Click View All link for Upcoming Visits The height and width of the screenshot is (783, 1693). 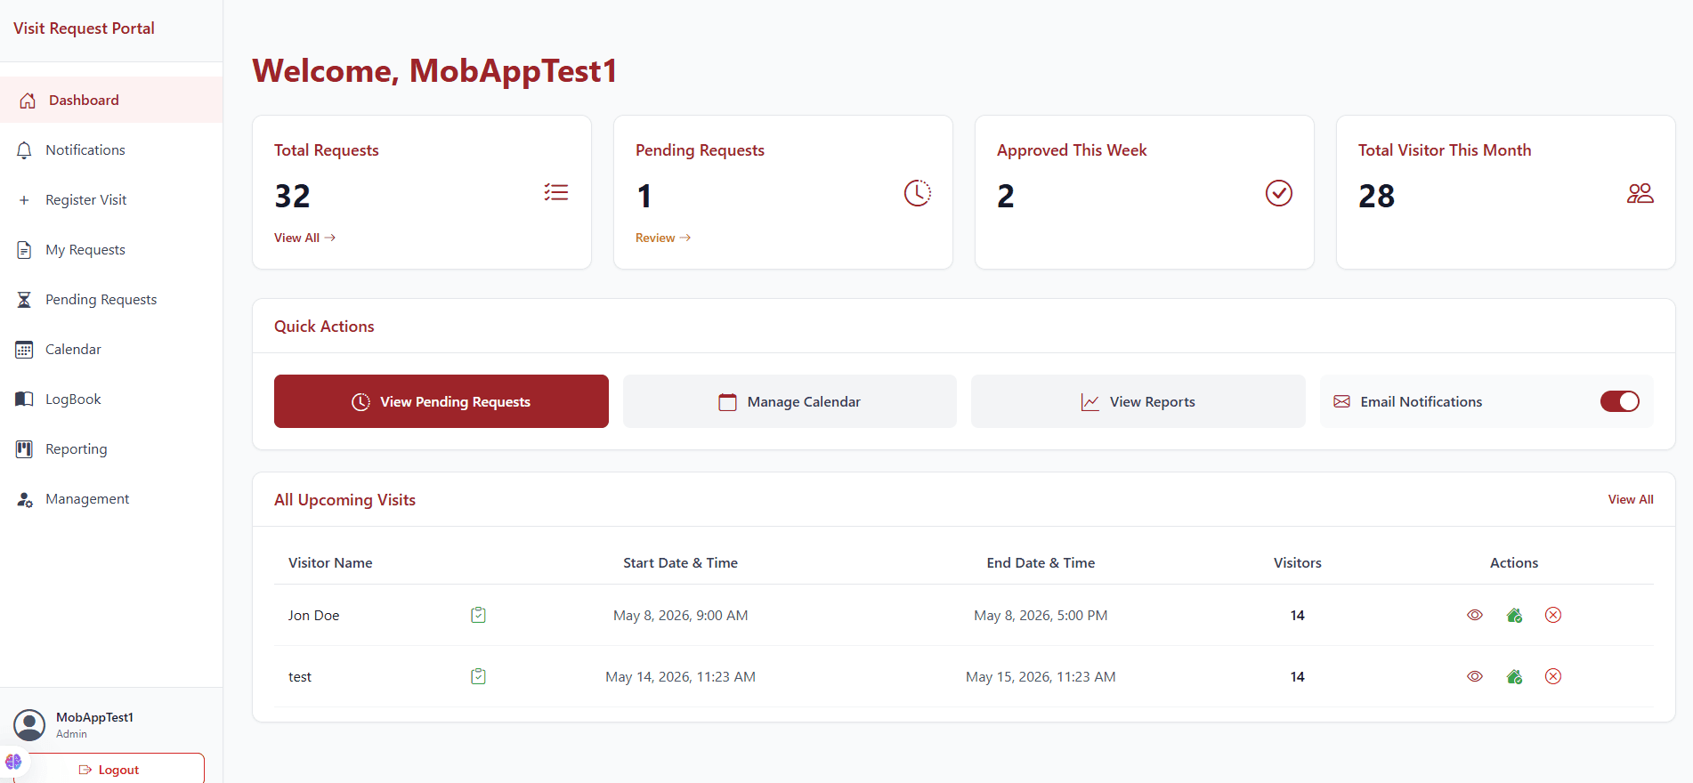click(x=1631, y=499)
